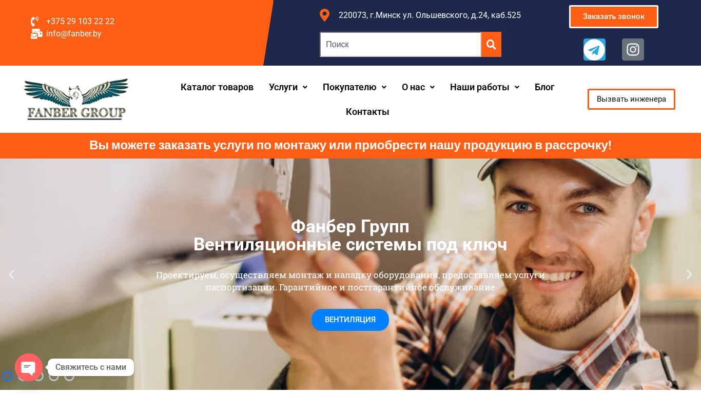The height and width of the screenshot is (394, 701).
Task: Go to next slide with right arrow
Action: click(x=689, y=274)
